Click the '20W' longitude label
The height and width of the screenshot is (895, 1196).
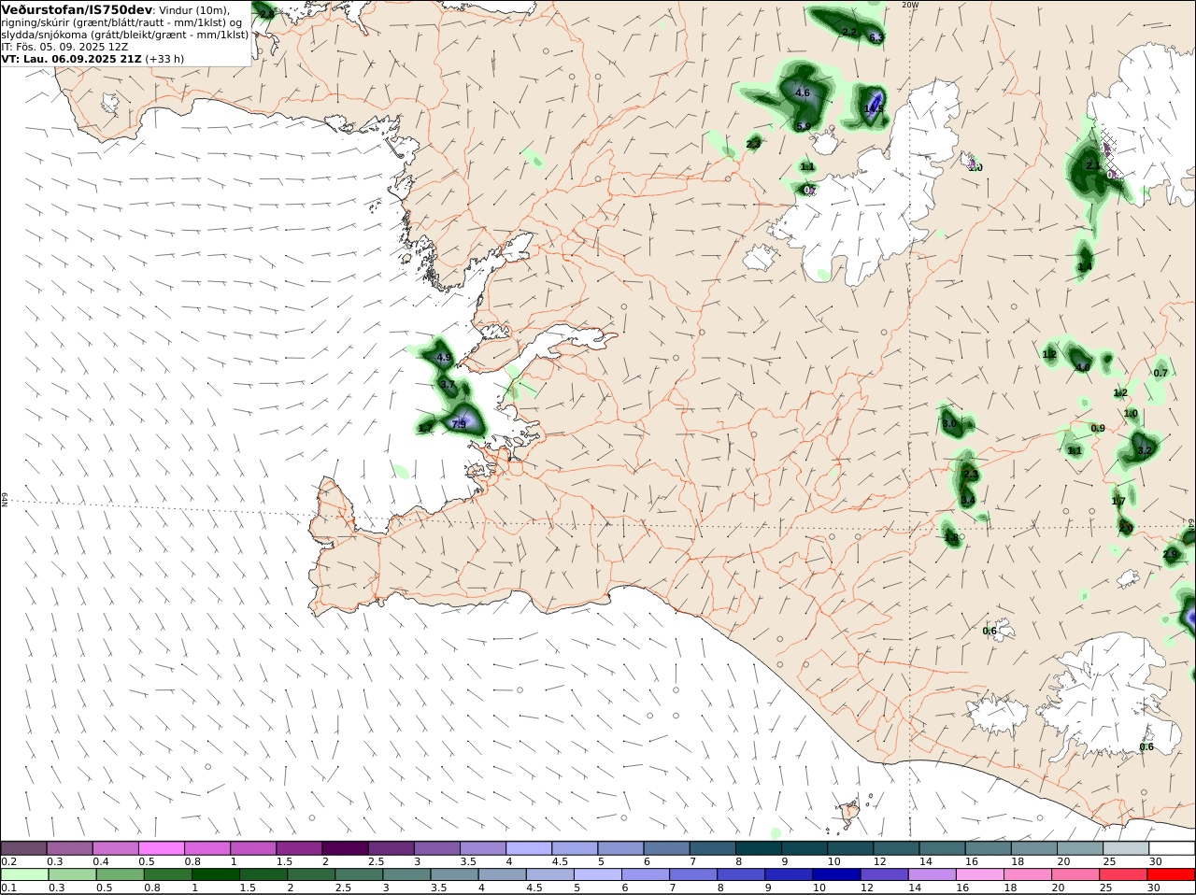coord(910,5)
